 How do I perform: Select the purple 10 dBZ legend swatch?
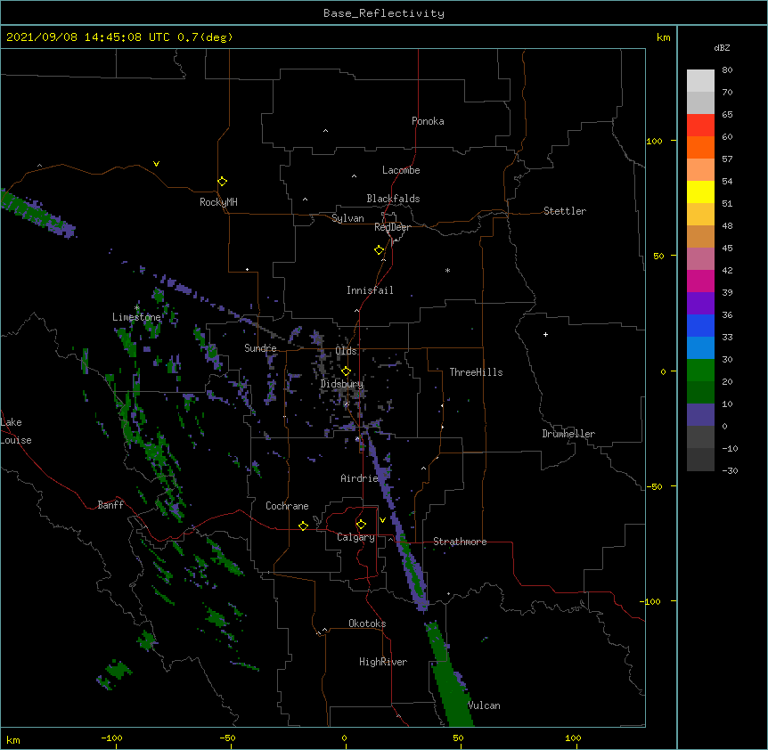pyautogui.click(x=700, y=415)
